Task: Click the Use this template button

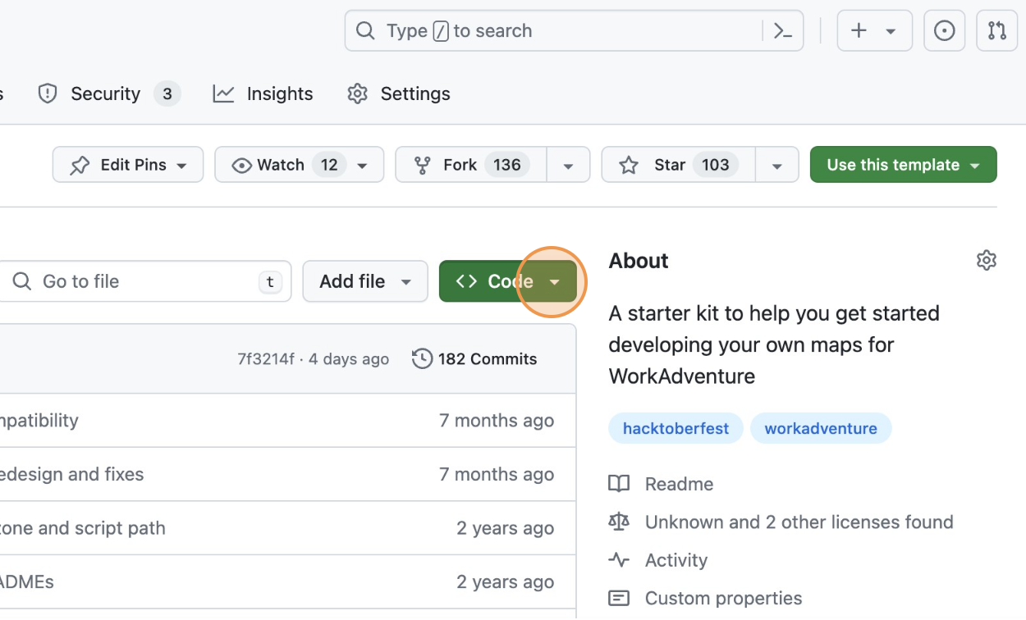Action: point(903,165)
